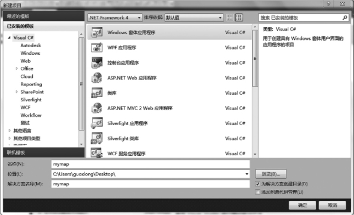This screenshot has height=215, width=354.
Task: Expand the SharePoint tree node
Action: click(x=16, y=92)
